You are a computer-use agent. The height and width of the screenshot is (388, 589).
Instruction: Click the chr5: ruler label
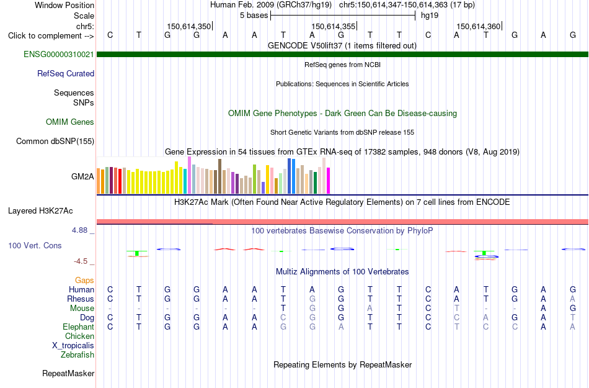[86, 26]
